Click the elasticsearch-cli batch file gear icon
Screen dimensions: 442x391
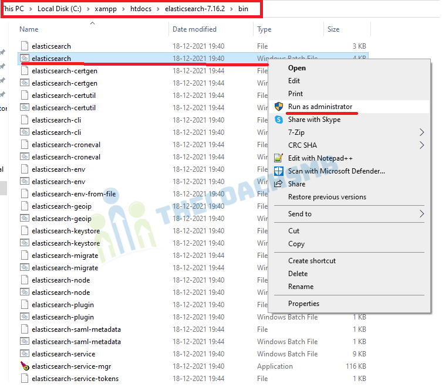(25, 132)
